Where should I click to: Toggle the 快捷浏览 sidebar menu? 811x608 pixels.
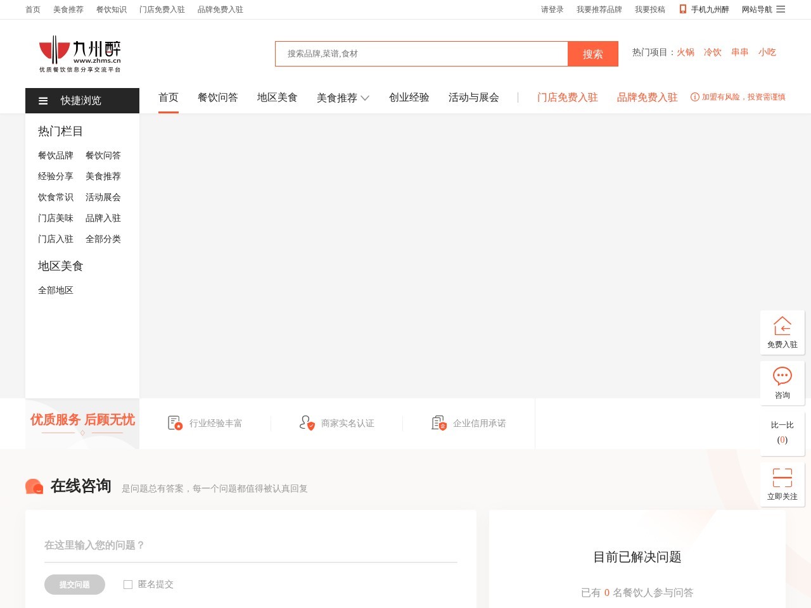82,101
